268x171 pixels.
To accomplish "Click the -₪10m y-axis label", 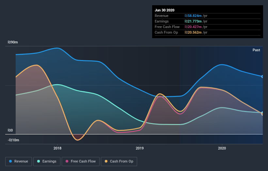I will 13,140.
